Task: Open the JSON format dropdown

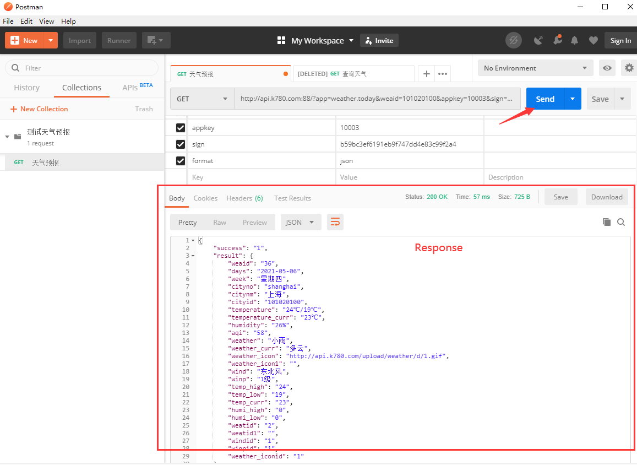Action: click(301, 222)
